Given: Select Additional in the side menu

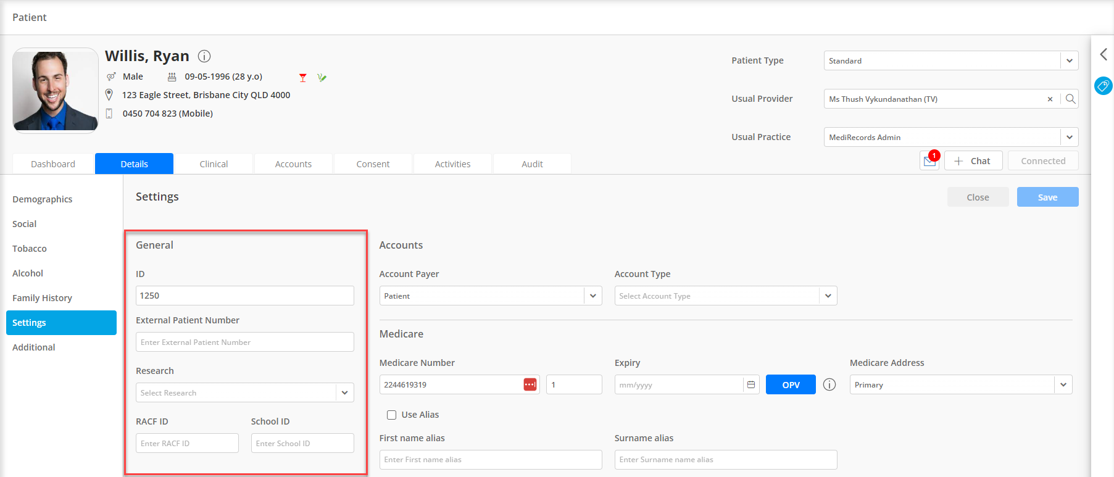Looking at the screenshot, I should [x=61, y=347].
